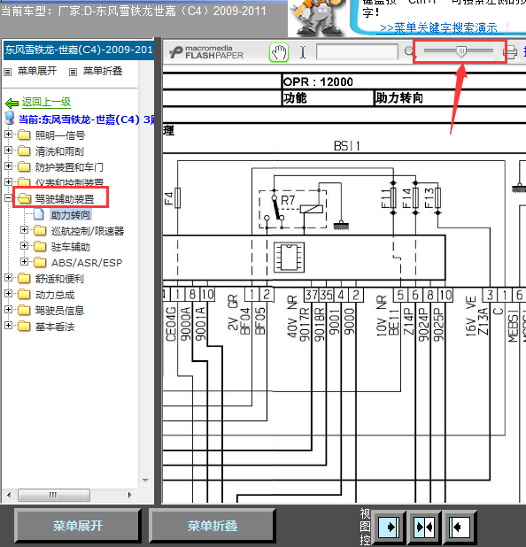Click the BSI1 label in the diagram
Viewport: 526px width, 547px height.
pyautogui.click(x=346, y=145)
